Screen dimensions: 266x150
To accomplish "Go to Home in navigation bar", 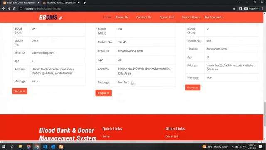I will coord(107,17).
